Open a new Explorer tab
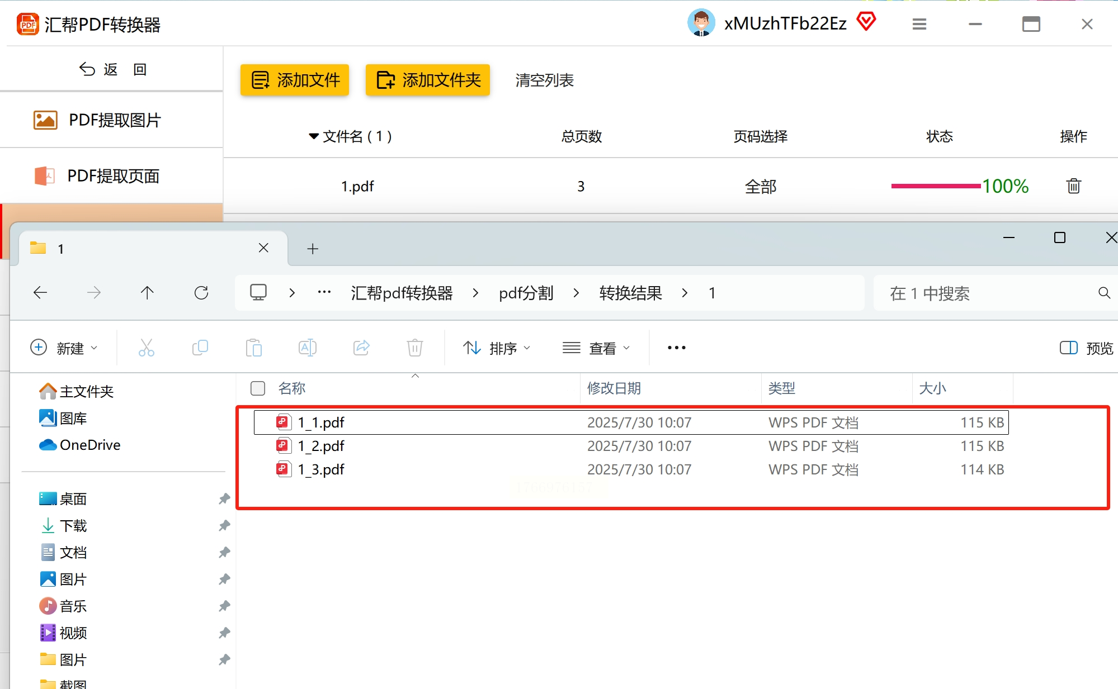1118x689 pixels. click(x=313, y=249)
